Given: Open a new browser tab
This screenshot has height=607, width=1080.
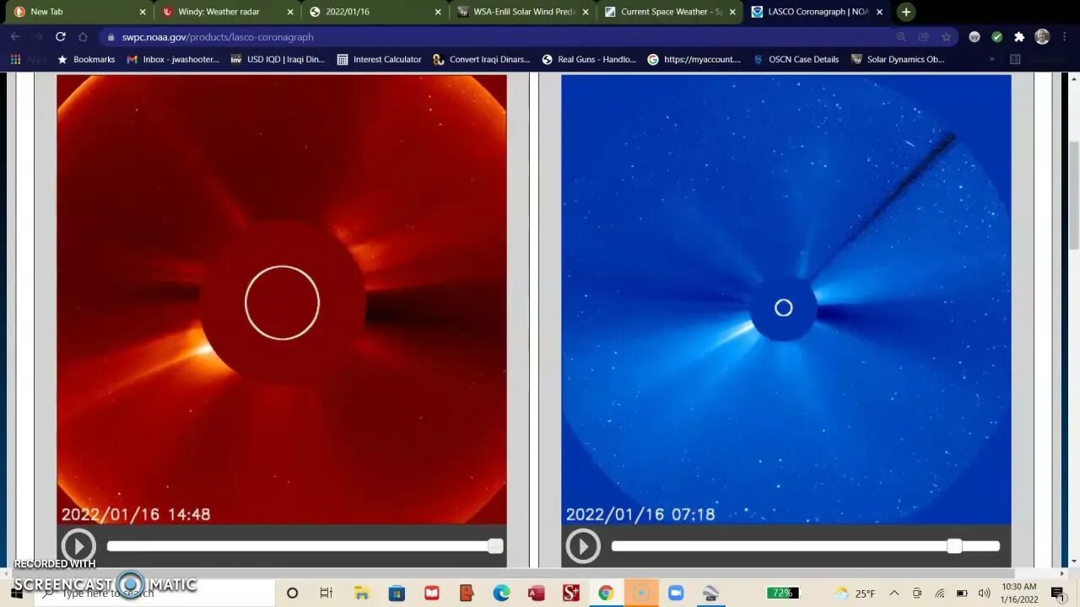Looking at the screenshot, I should (906, 12).
